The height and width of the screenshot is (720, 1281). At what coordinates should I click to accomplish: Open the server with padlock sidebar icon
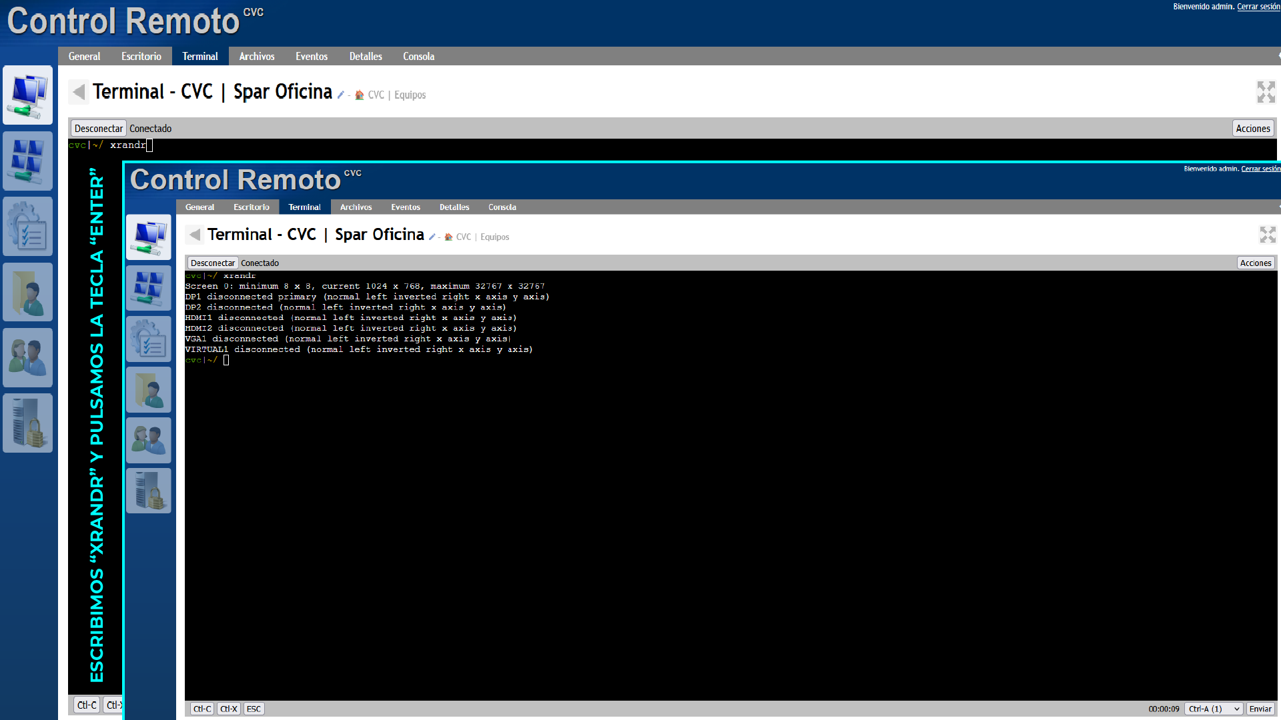(27, 423)
